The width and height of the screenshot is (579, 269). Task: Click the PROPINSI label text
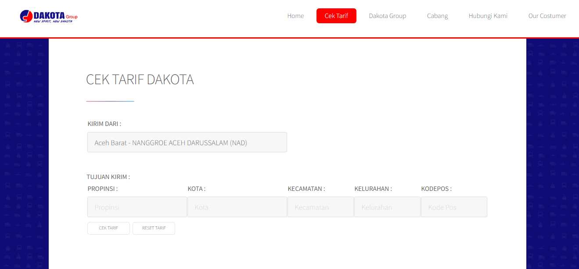(x=103, y=189)
